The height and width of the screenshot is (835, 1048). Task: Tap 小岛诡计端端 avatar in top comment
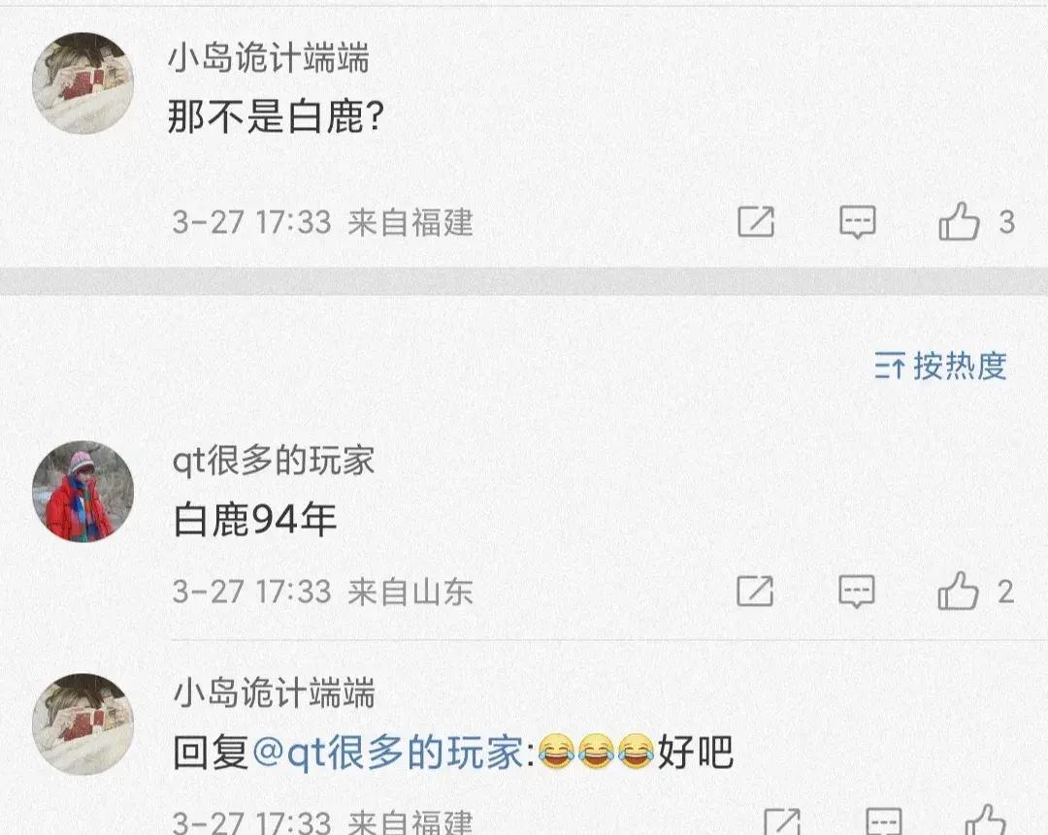(82, 83)
